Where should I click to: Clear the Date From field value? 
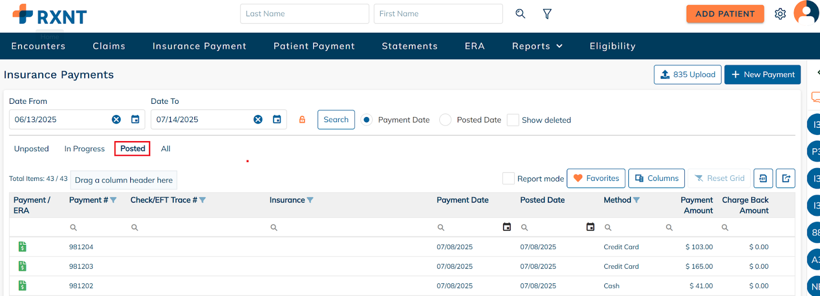[116, 120]
